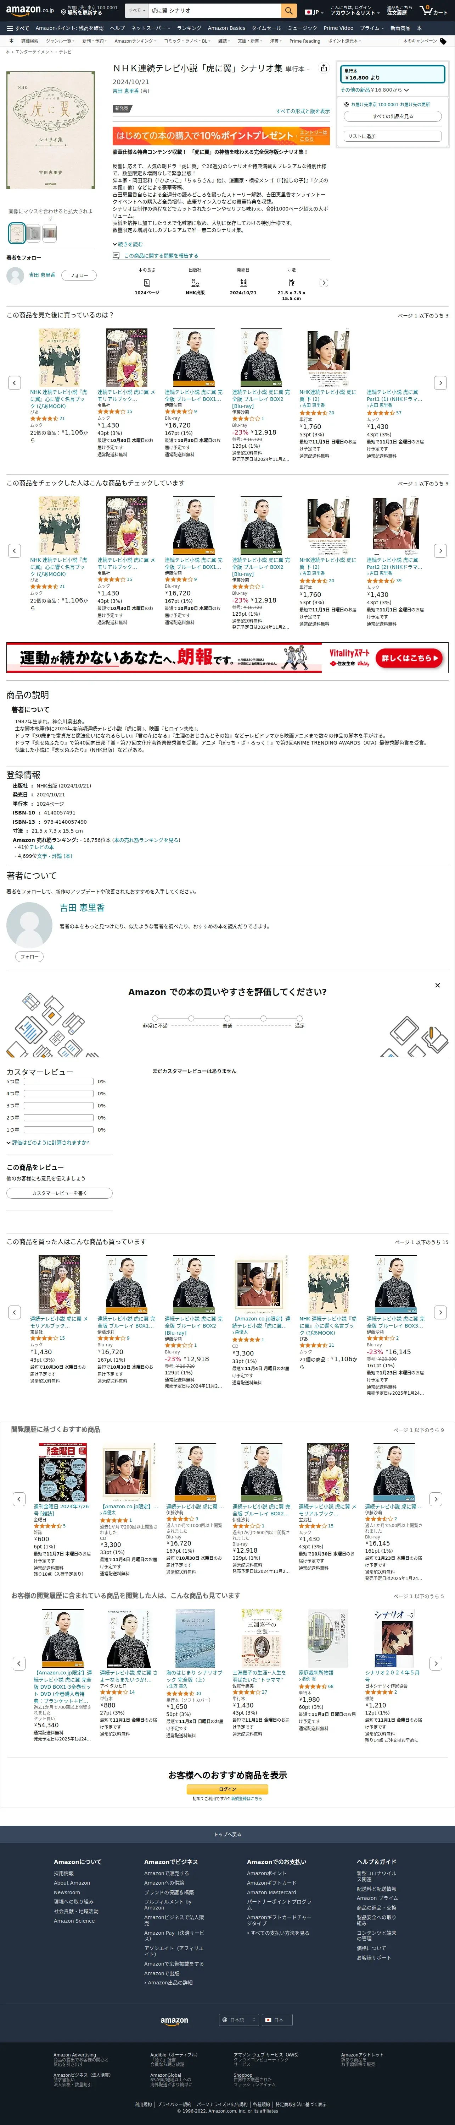Screen dimensions: 455x2125
Task: Open Prime Video in the navigation bar
Action: (338, 28)
